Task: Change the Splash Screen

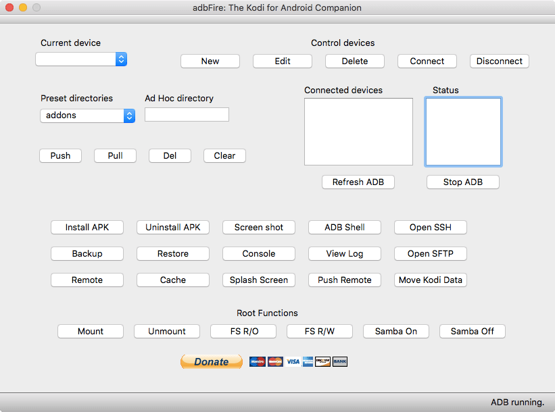Action: point(259,280)
